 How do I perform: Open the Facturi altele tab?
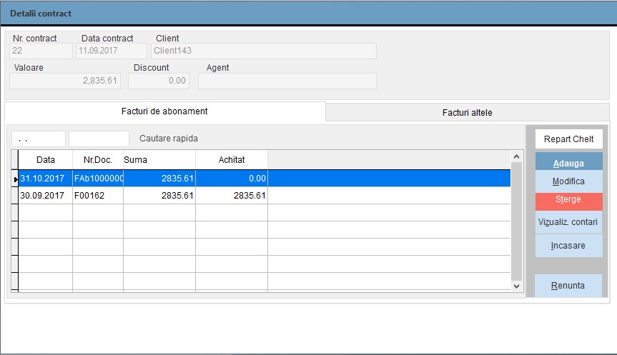467,113
